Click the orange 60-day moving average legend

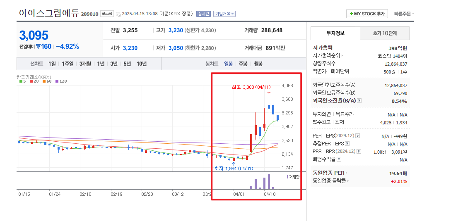[x=47, y=81]
